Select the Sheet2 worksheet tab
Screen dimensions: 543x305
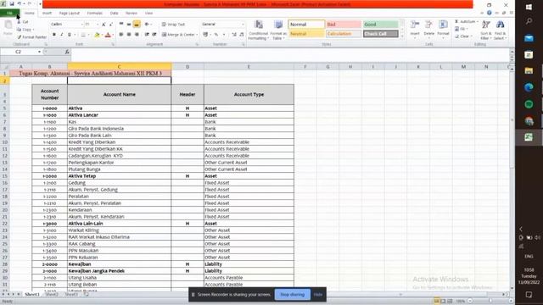[52, 294]
